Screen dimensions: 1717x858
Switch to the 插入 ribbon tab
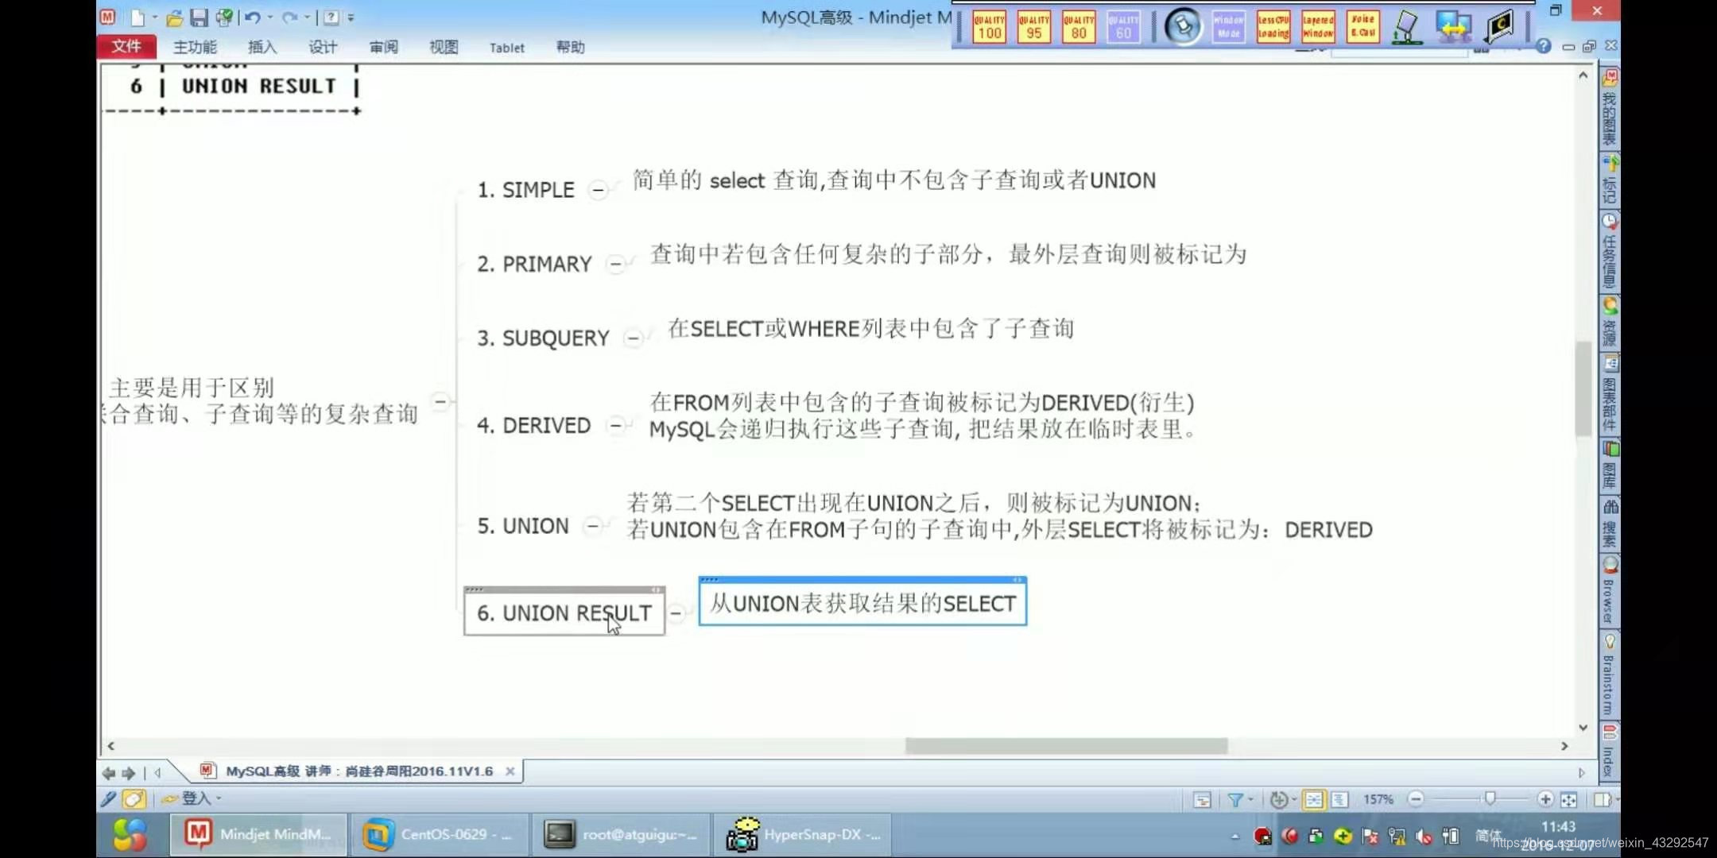(262, 47)
